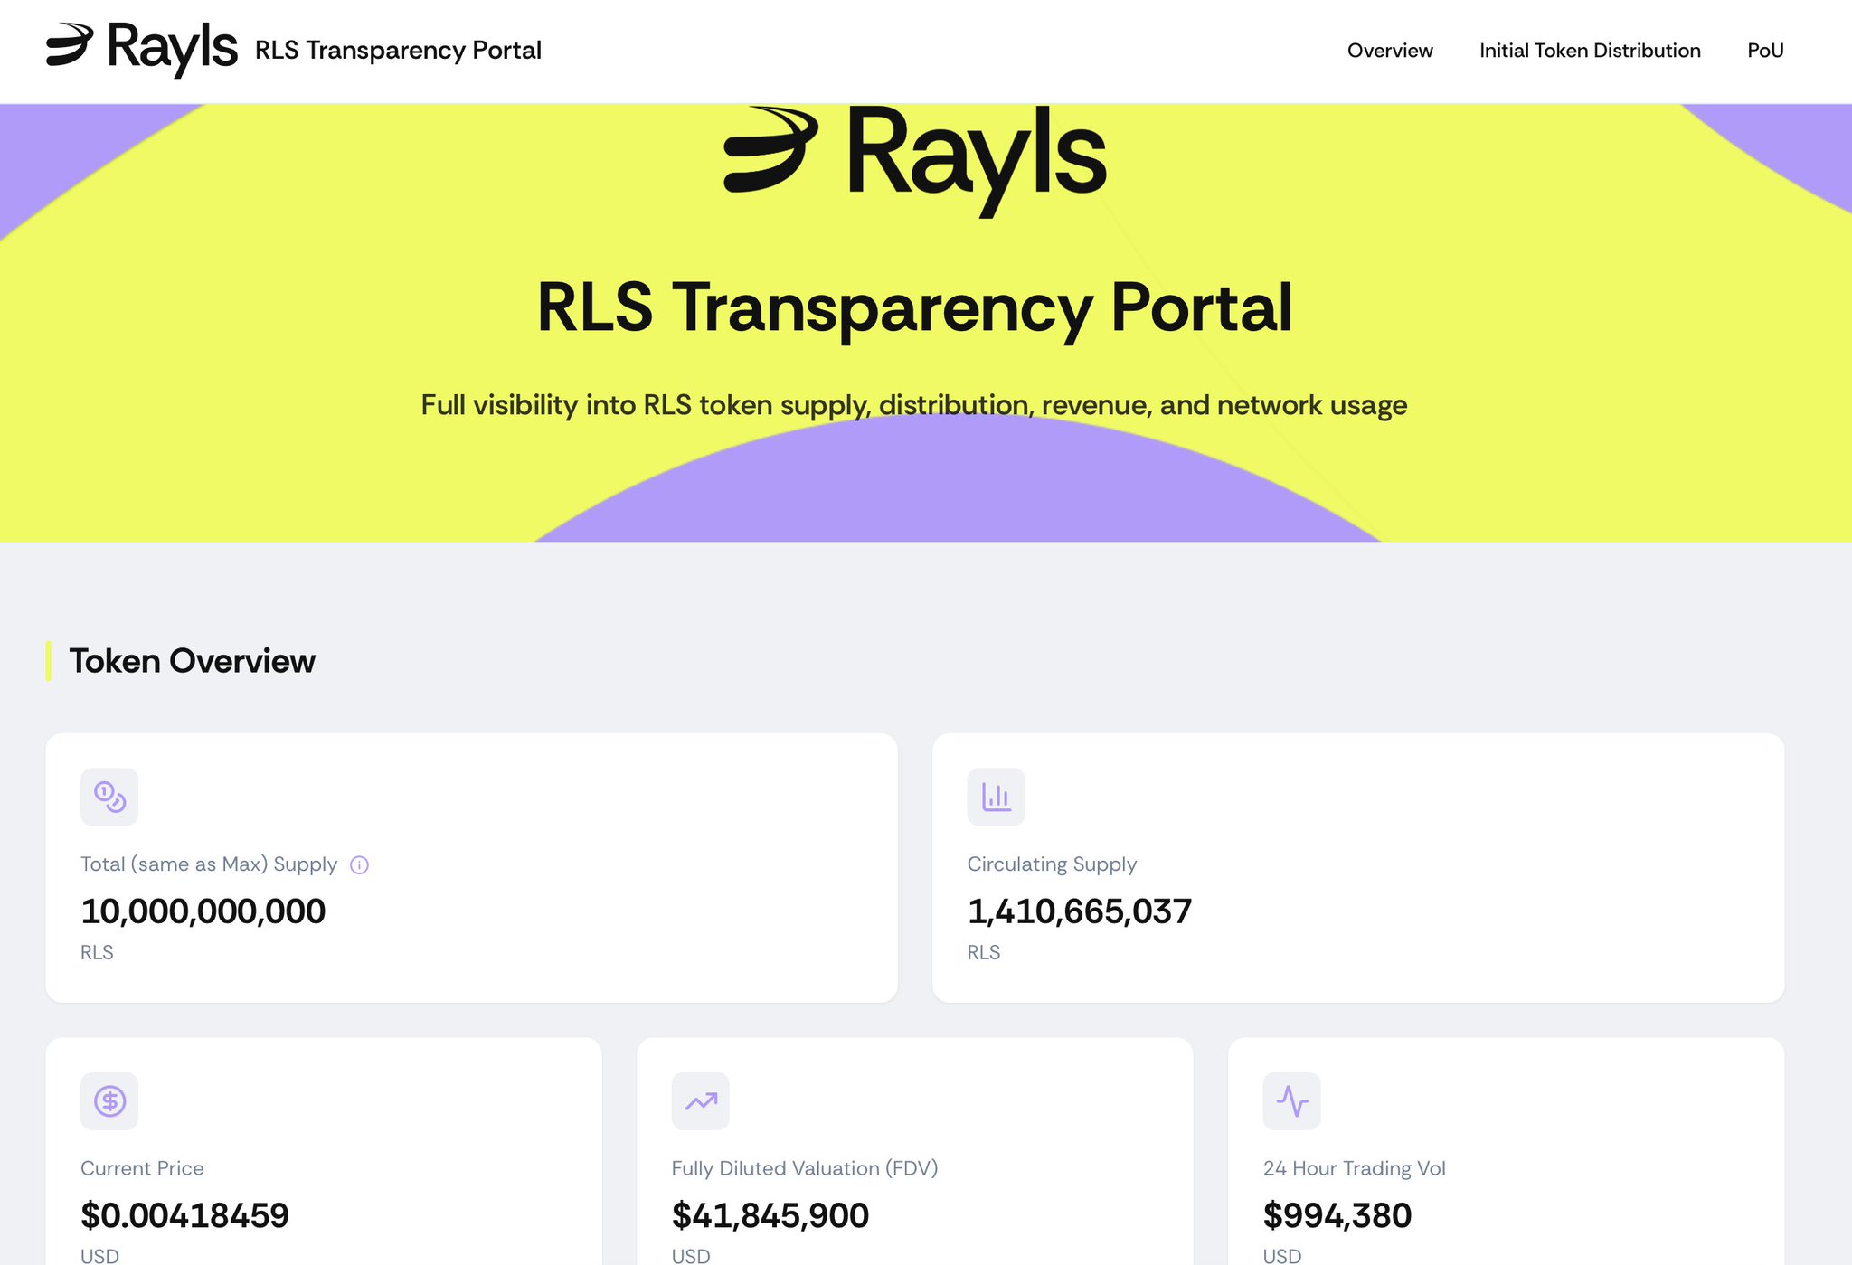Open the PoU navigation link
This screenshot has width=1852, height=1265.
(x=1765, y=51)
